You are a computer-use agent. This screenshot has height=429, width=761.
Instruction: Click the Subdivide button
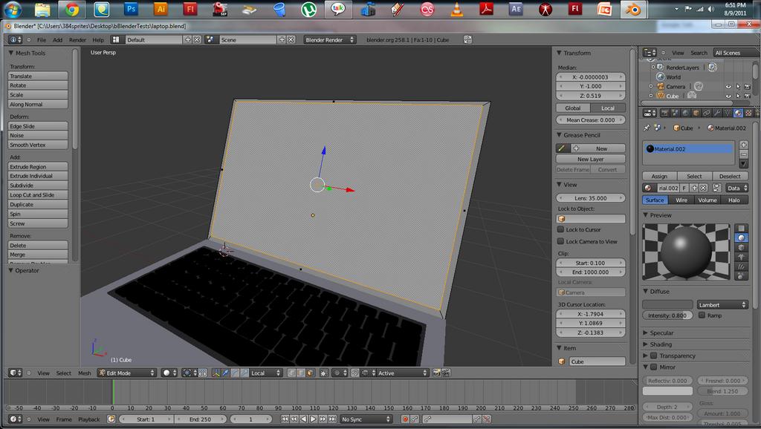[38, 185]
